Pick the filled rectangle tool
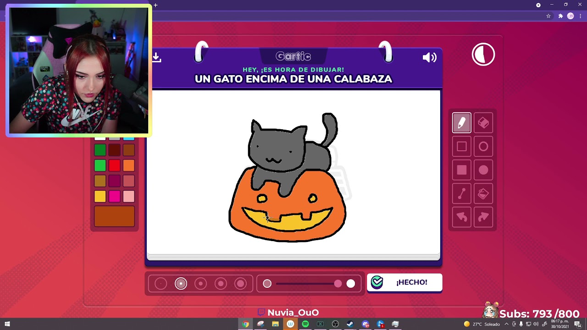The image size is (587, 330). pos(462,170)
